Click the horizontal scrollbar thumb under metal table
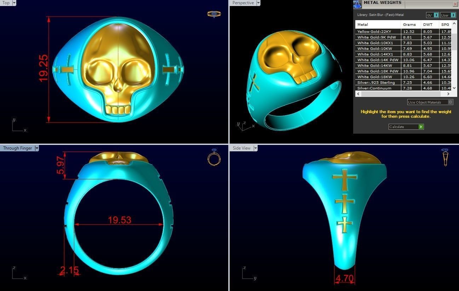This screenshot has width=459, height=291. pyautogui.click(x=401, y=94)
